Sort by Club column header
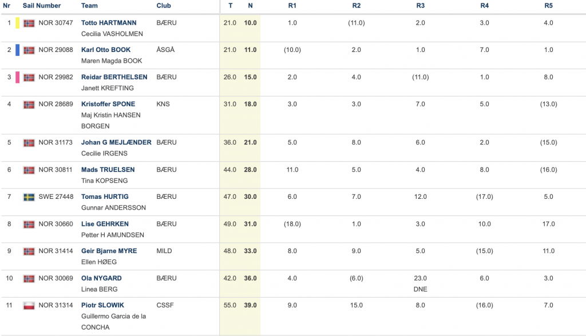Viewport: 586px width, 336px height. coord(164,6)
